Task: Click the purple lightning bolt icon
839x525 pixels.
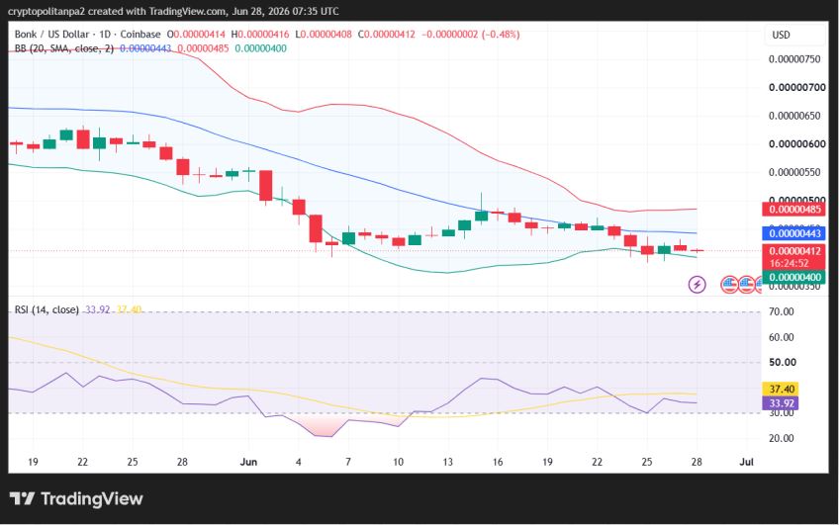Action: point(697,285)
